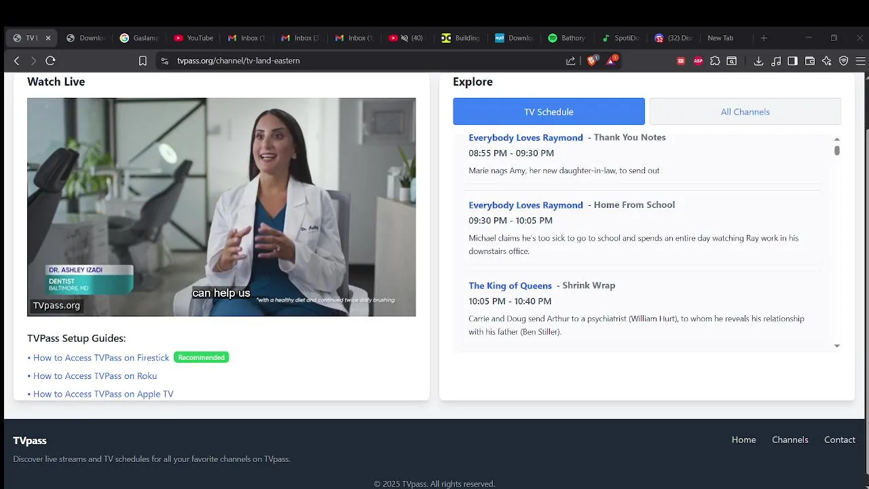869x489 pixels.
Task: Switch to the SpotiDown tab
Action: [621, 38]
